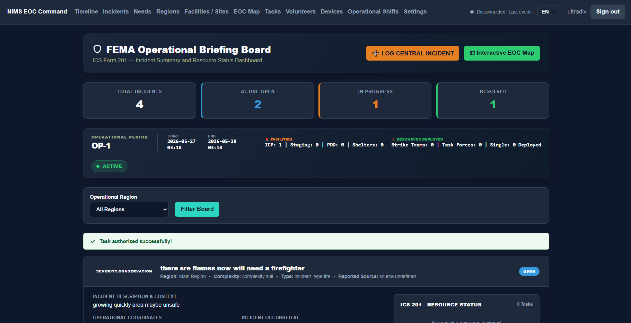Select the In Progress stat card
The height and width of the screenshot is (323, 631).
tap(375, 100)
